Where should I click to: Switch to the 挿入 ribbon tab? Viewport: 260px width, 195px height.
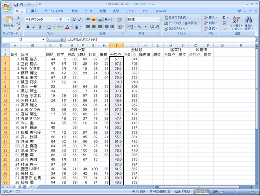34,11
